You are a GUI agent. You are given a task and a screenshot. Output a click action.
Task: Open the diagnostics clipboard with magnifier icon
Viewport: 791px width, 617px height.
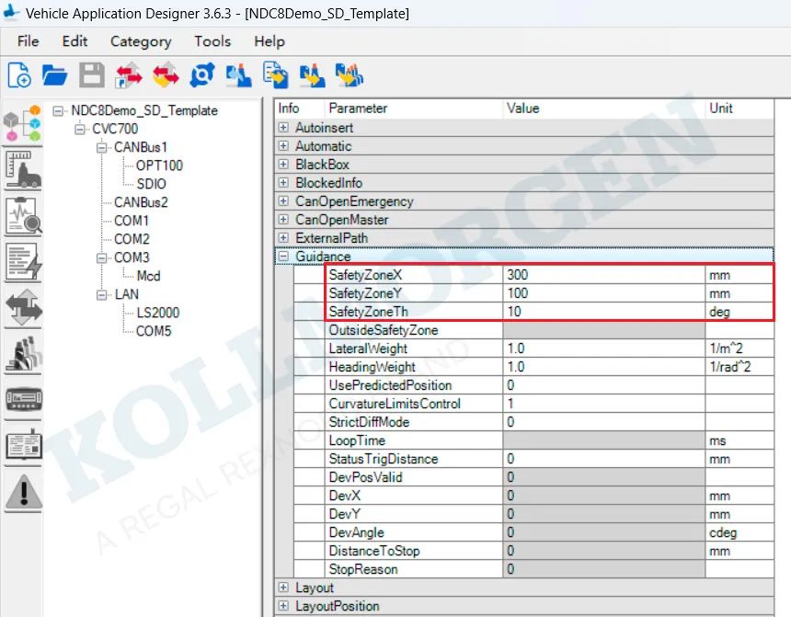tap(23, 217)
